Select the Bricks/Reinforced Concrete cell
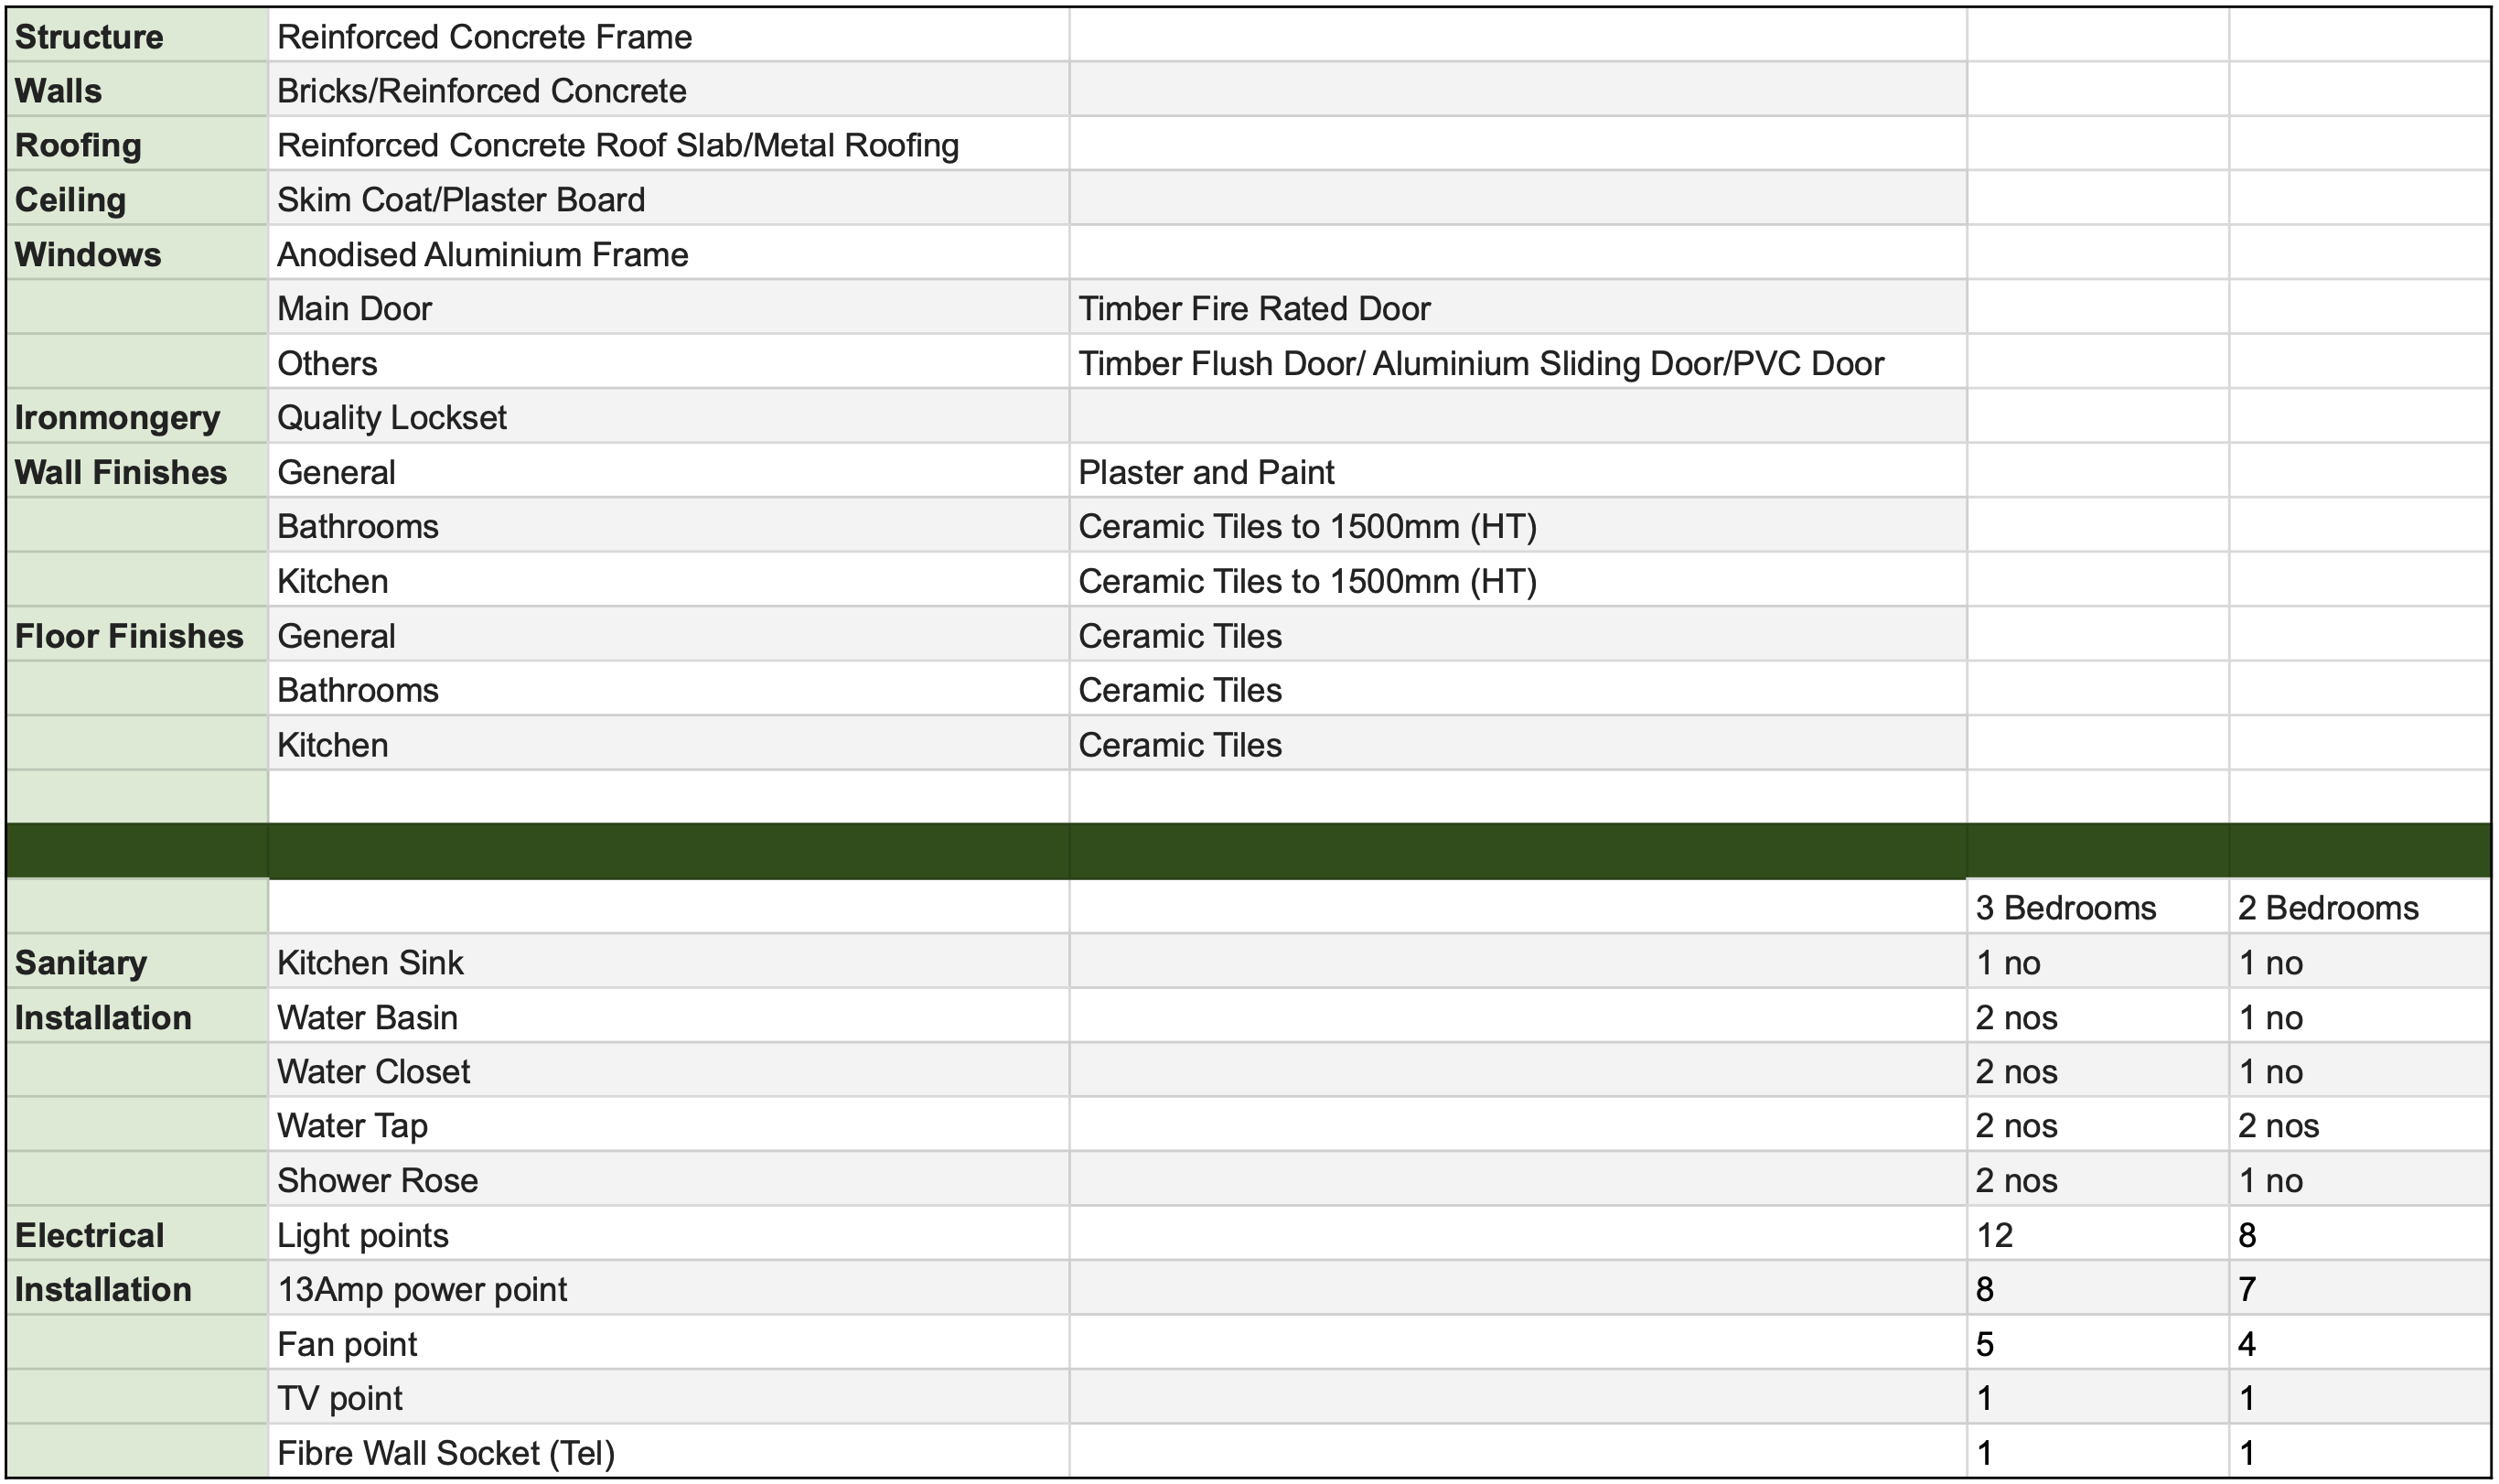2499x1484 pixels. click(481, 91)
